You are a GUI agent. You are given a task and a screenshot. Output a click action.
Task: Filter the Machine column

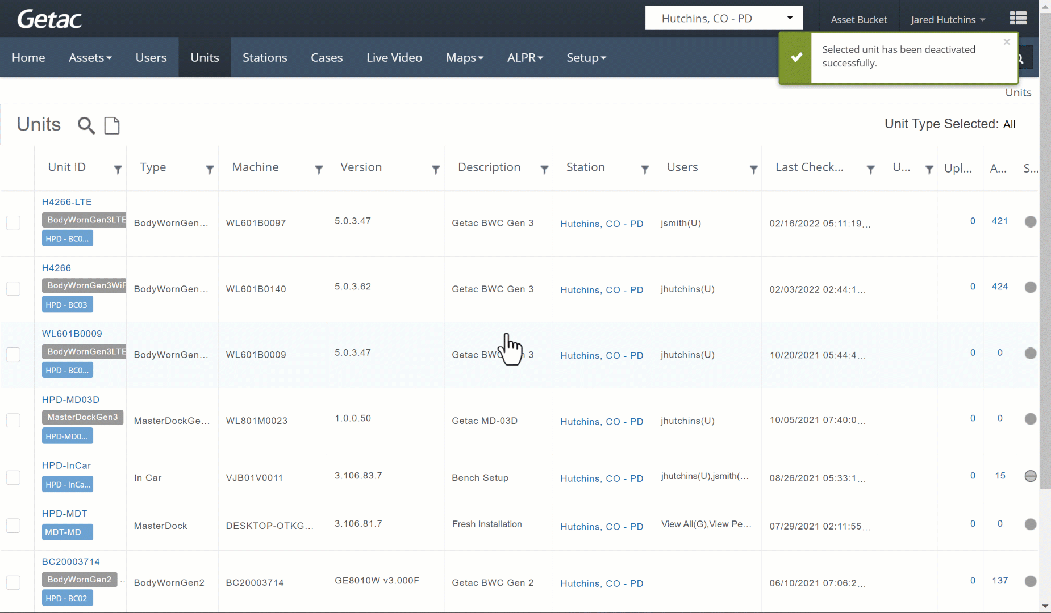tap(319, 169)
